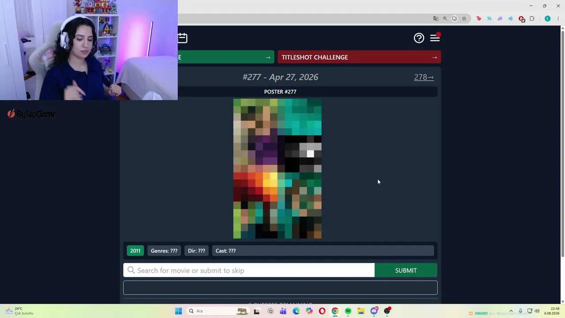
Task: Open Copilot on the taskbar
Action: (309, 311)
